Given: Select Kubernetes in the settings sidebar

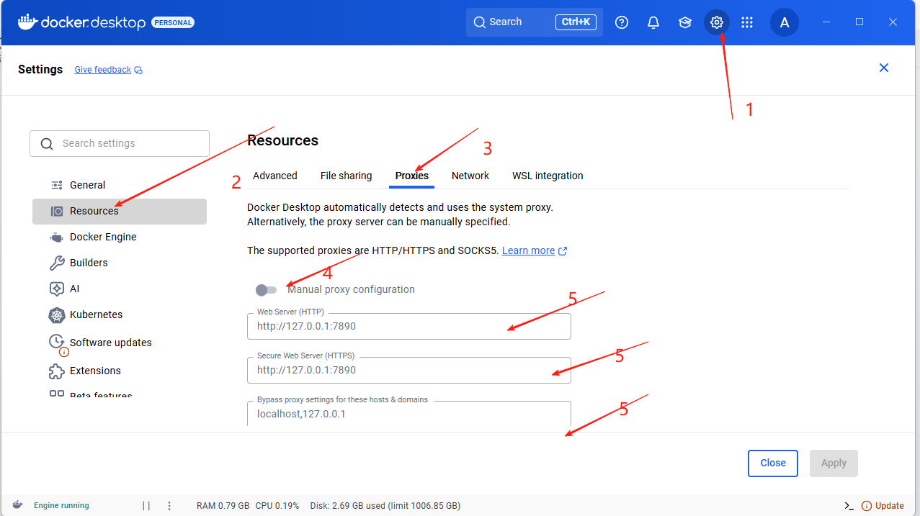Looking at the screenshot, I should pos(94,314).
